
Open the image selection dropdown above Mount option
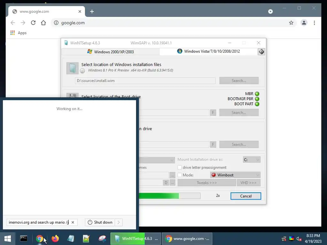click(157, 160)
